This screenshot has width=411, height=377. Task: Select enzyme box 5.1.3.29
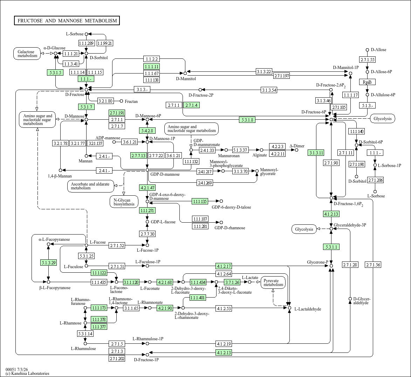pyautogui.click(x=48, y=263)
